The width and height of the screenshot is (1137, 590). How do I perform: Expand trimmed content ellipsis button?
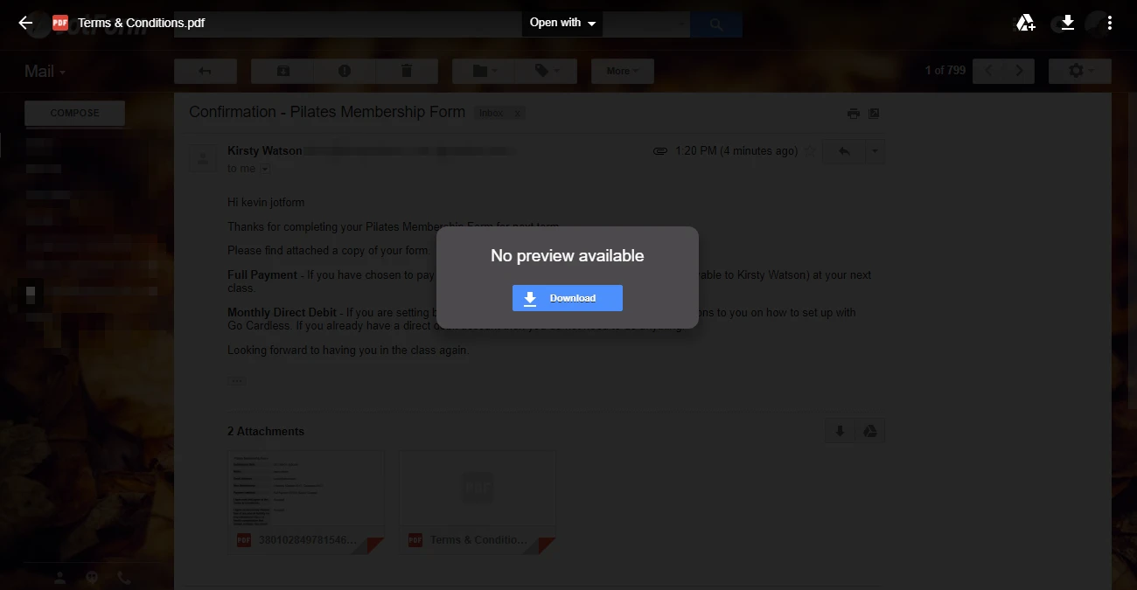coord(237,381)
